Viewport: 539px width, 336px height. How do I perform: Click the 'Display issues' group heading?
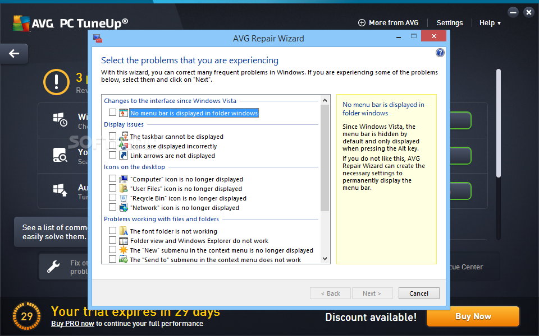tap(124, 124)
